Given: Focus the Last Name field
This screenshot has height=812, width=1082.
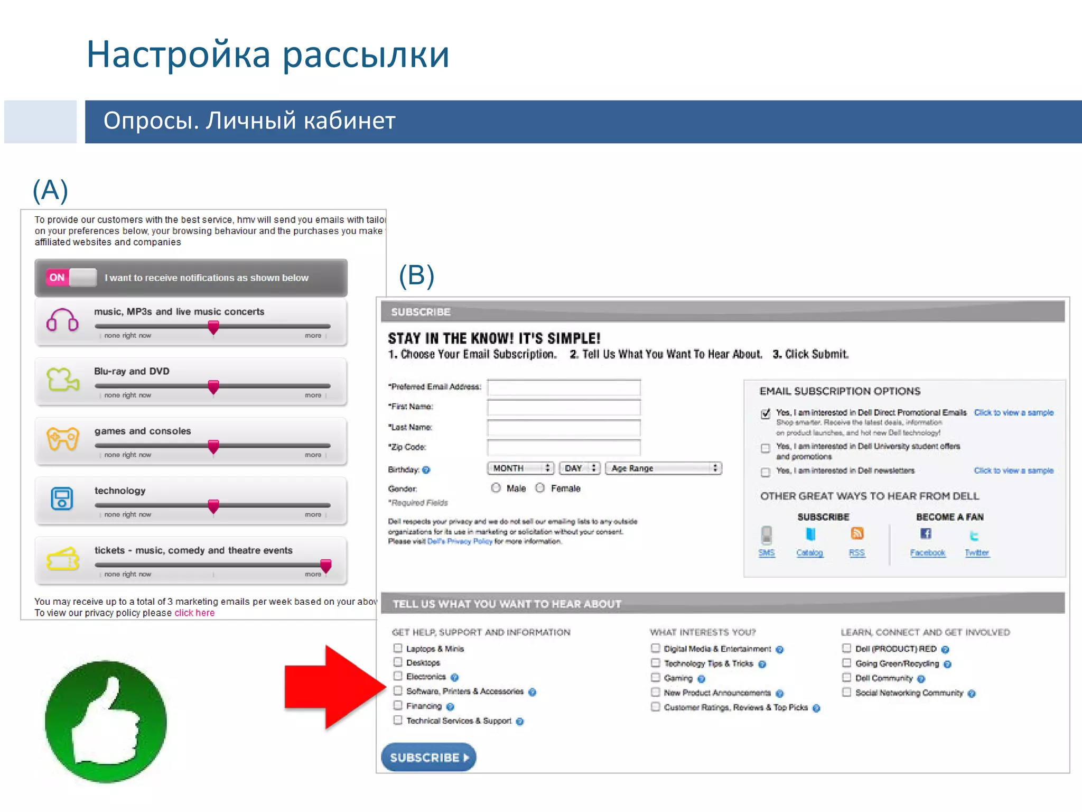Looking at the screenshot, I should [564, 428].
